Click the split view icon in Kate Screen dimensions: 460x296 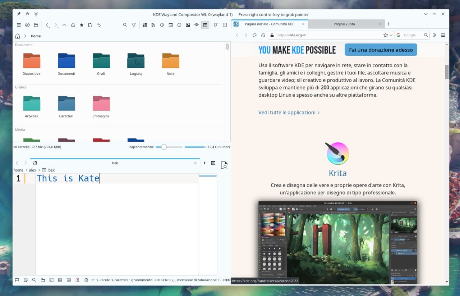click(213, 163)
